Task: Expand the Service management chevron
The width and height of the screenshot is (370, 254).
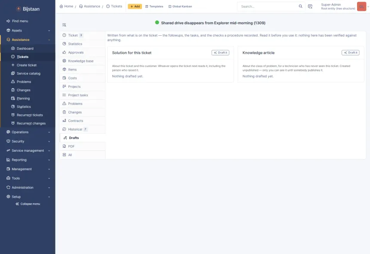Action: coord(49,150)
